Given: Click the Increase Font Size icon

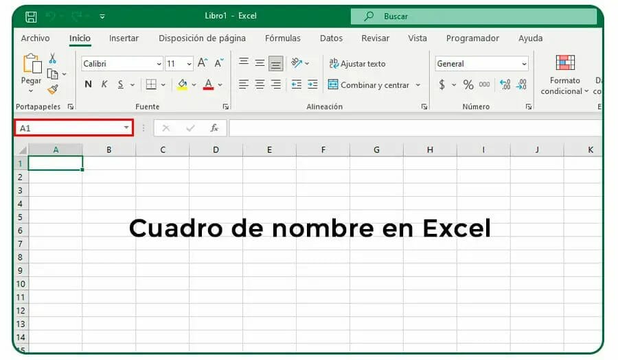Looking at the screenshot, I should tap(203, 63).
